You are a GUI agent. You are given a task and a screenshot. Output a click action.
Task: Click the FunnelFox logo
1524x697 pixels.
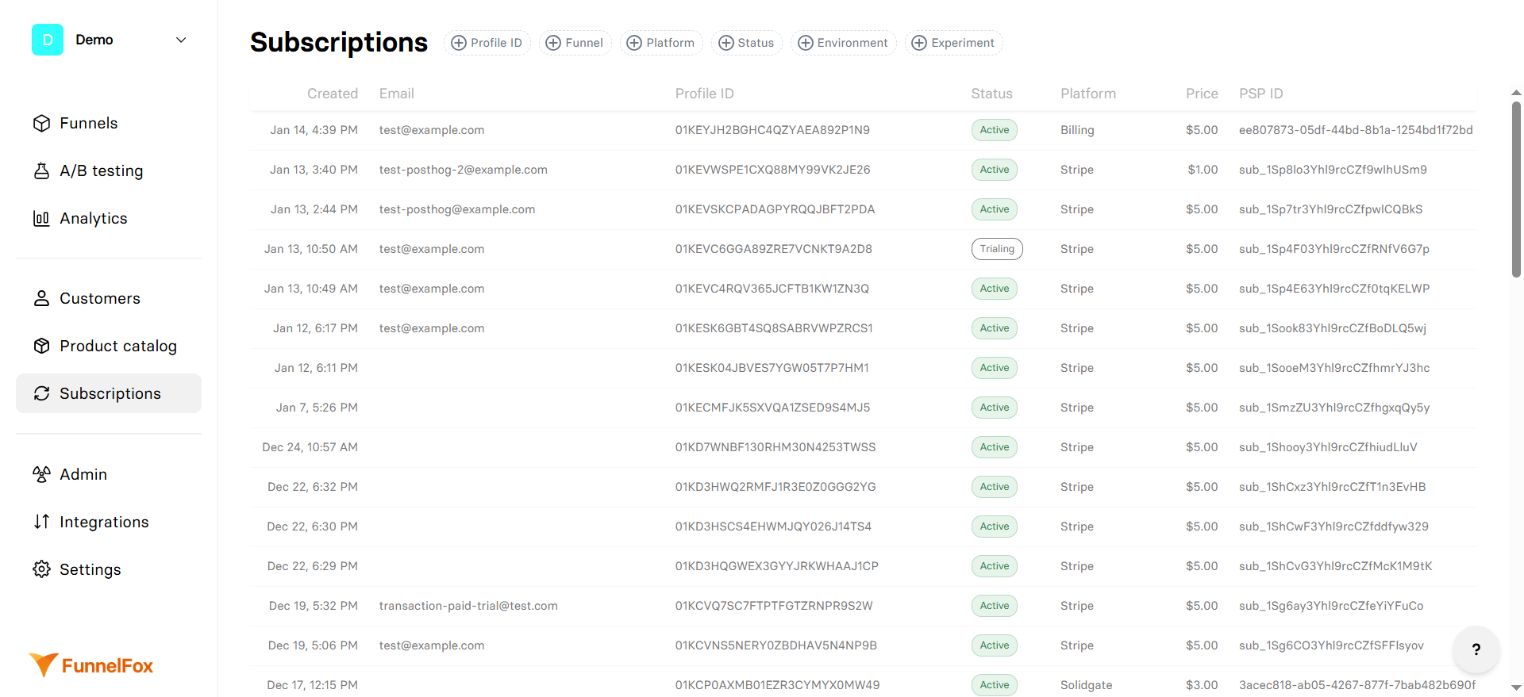tap(91, 665)
